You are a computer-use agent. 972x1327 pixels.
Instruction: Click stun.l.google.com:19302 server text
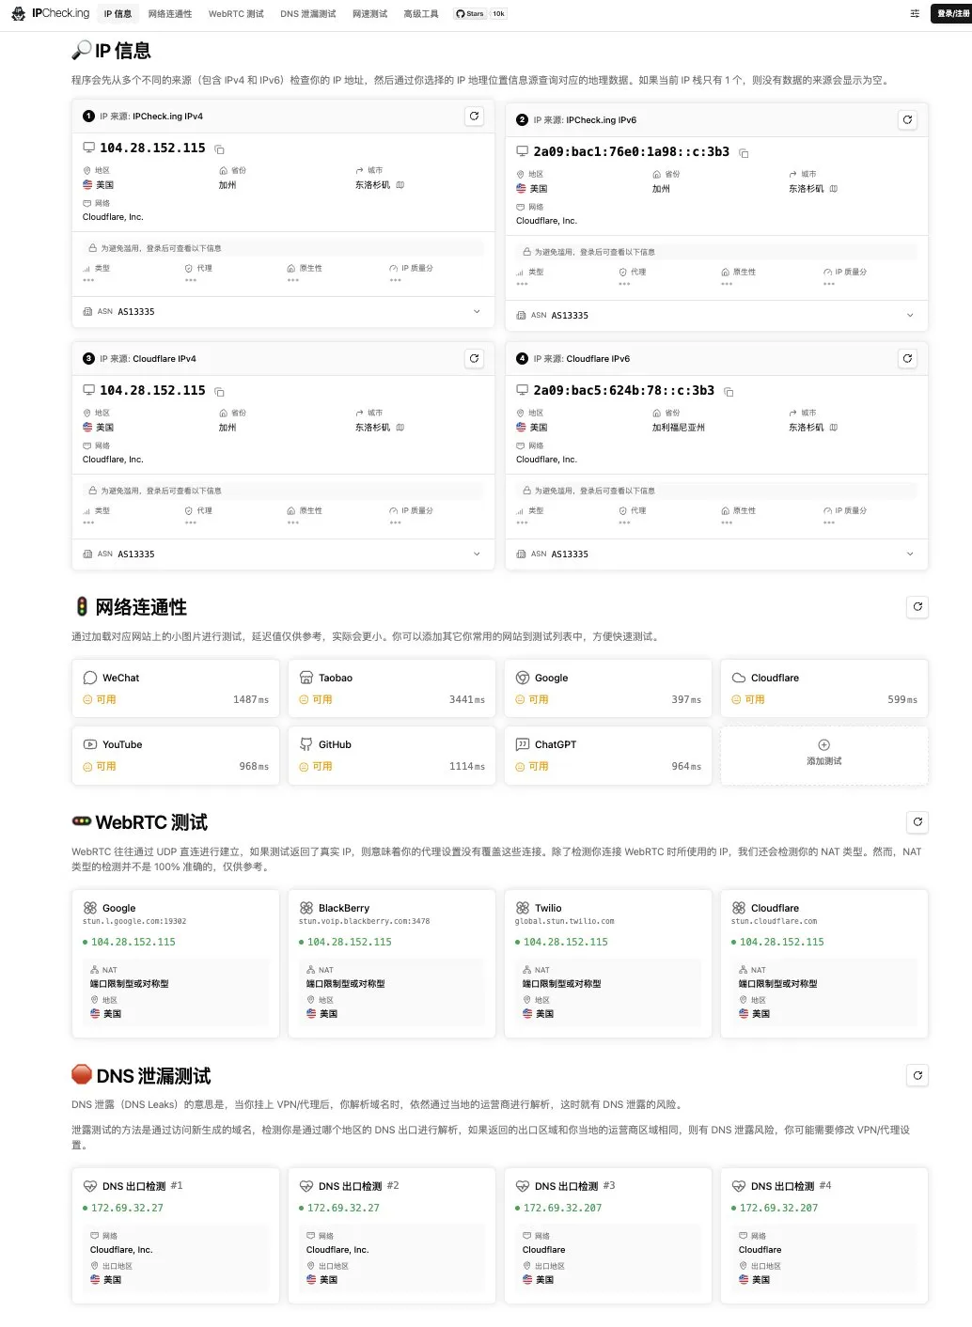point(134,922)
